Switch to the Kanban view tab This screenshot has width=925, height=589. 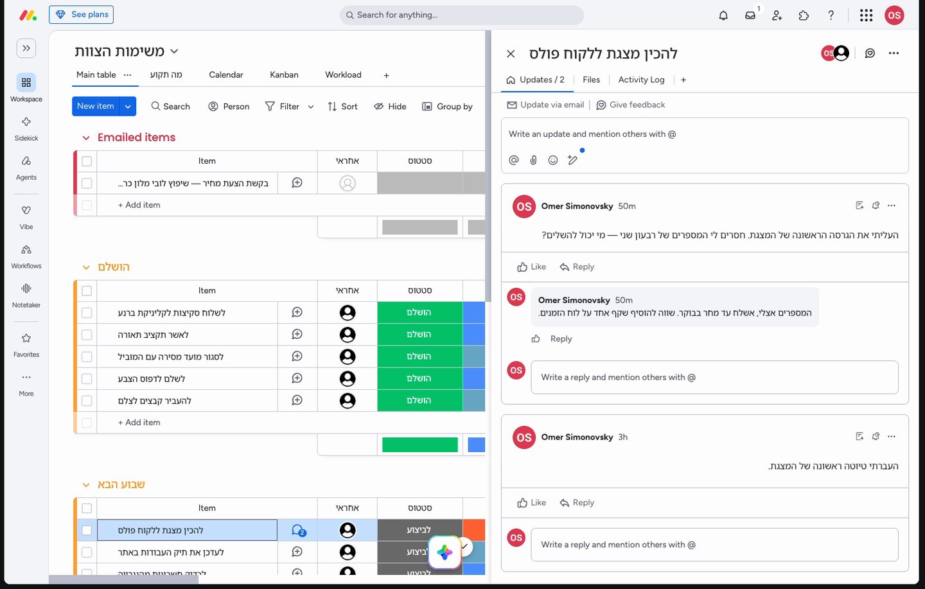coord(284,75)
